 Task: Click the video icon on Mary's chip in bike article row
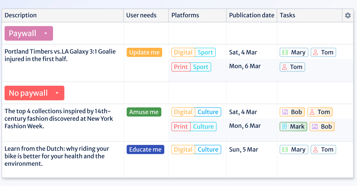(x=286, y=149)
